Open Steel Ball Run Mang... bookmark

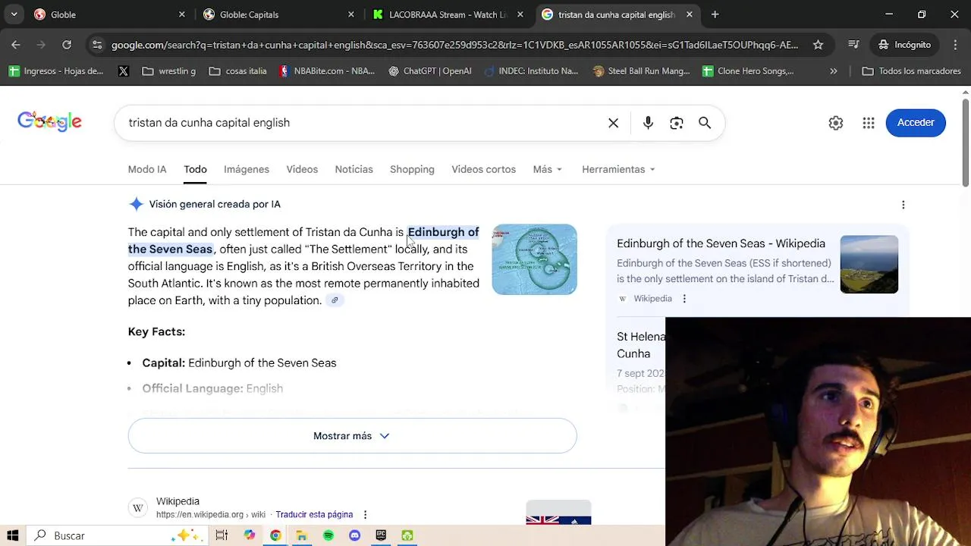point(642,71)
